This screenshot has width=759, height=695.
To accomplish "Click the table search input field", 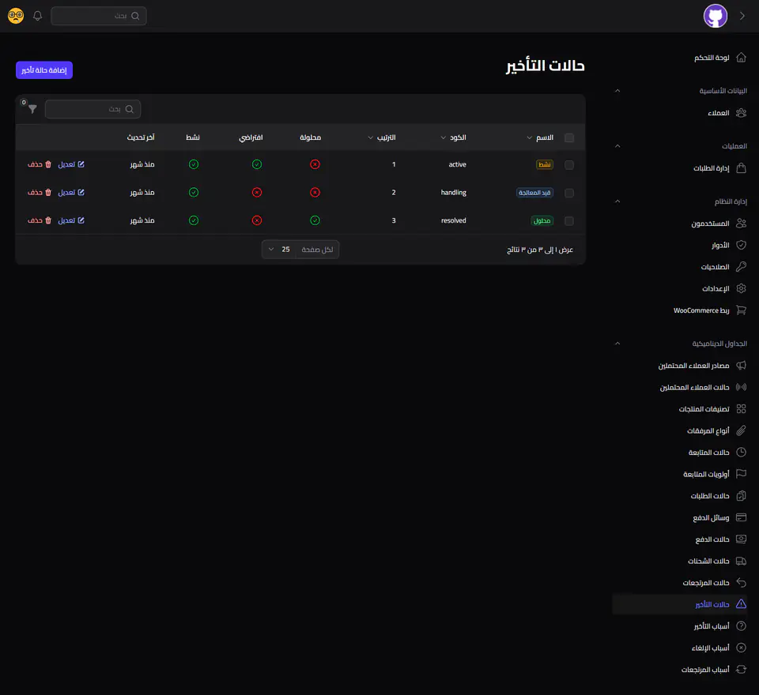I will click(x=93, y=109).
